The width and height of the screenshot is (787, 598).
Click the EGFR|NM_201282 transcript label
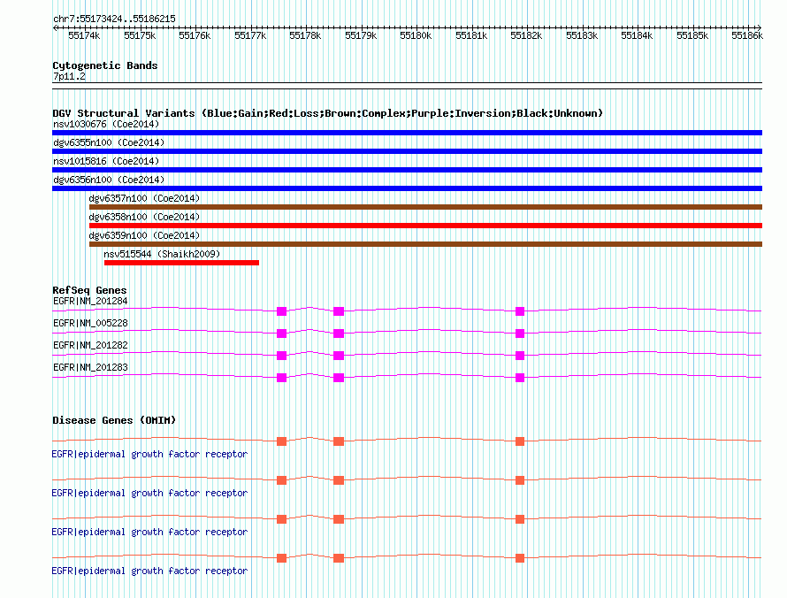pyautogui.click(x=90, y=346)
